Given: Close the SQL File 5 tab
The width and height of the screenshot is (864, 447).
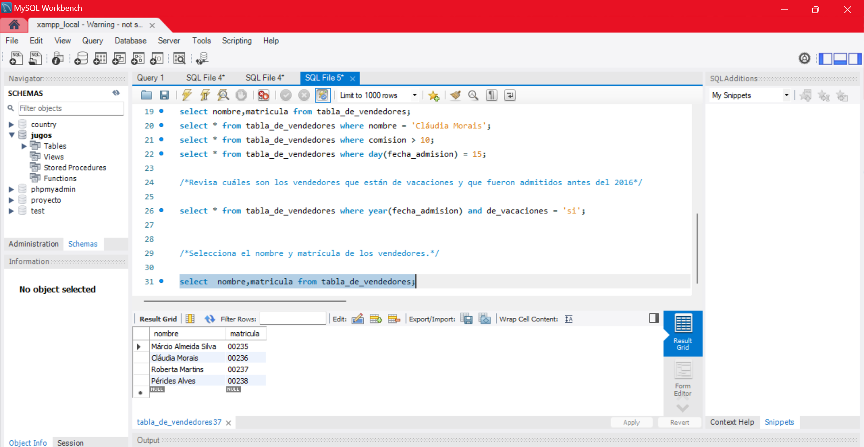Looking at the screenshot, I should pyautogui.click(x=353, y=78).
